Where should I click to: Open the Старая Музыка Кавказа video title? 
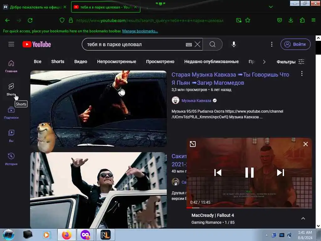[230, 78]
